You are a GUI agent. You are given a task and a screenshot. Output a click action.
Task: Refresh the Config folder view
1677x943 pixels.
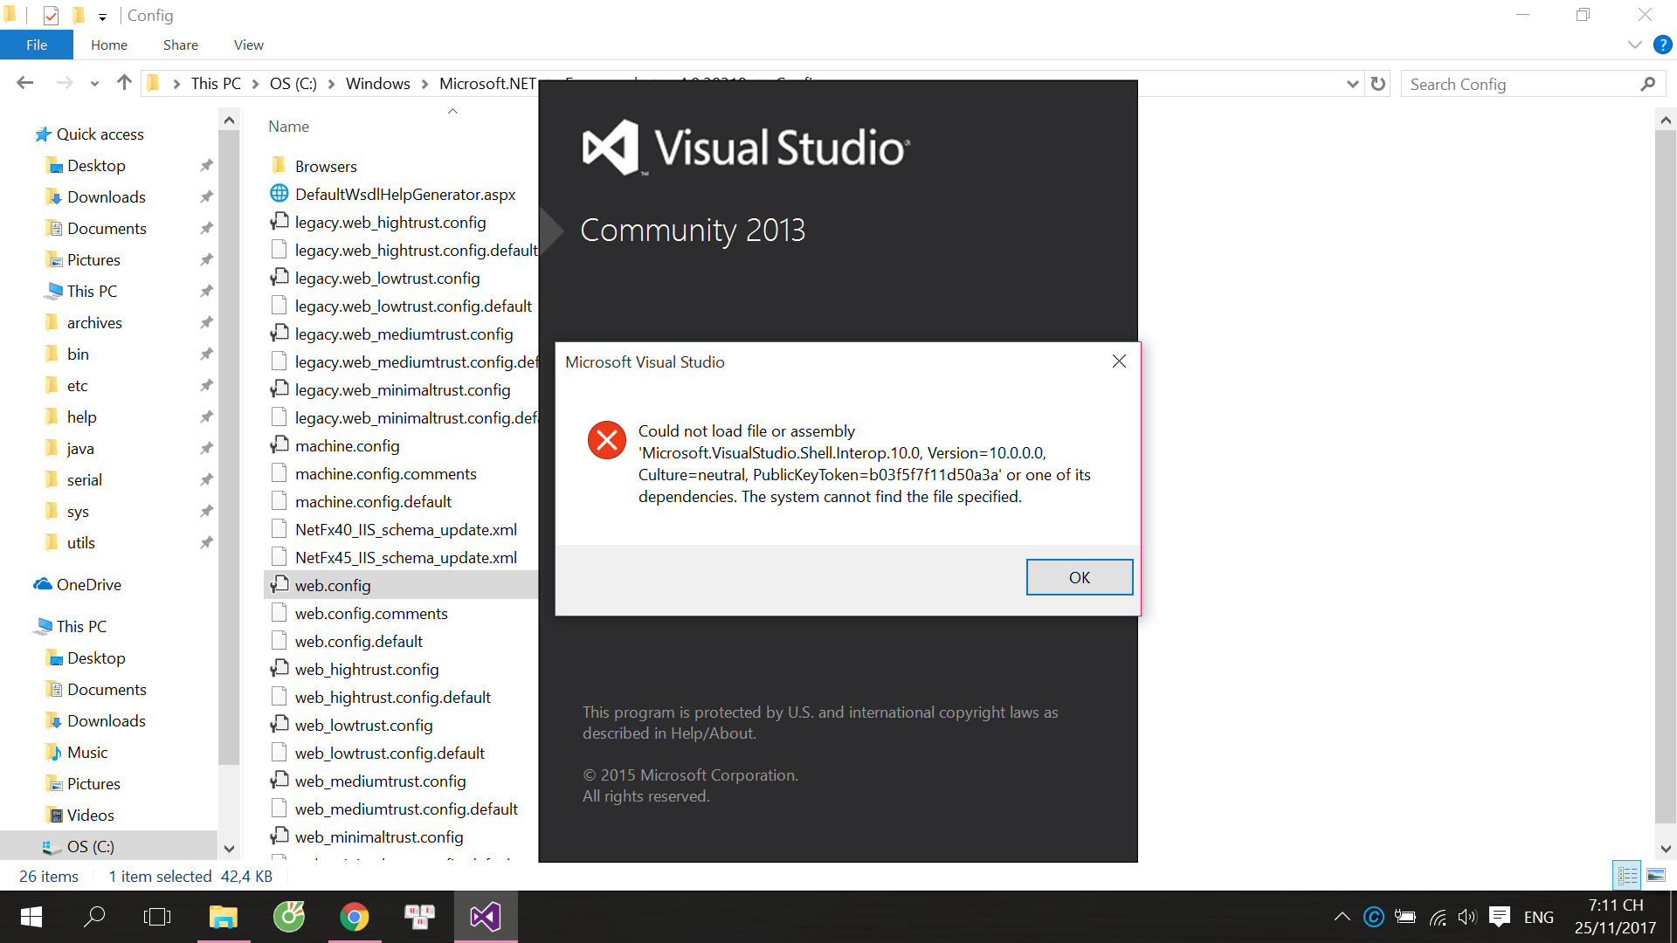click(x=1378, y=84)
